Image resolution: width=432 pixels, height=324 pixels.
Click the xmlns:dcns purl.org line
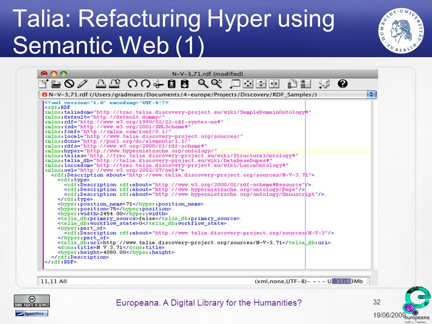point(118,141)
